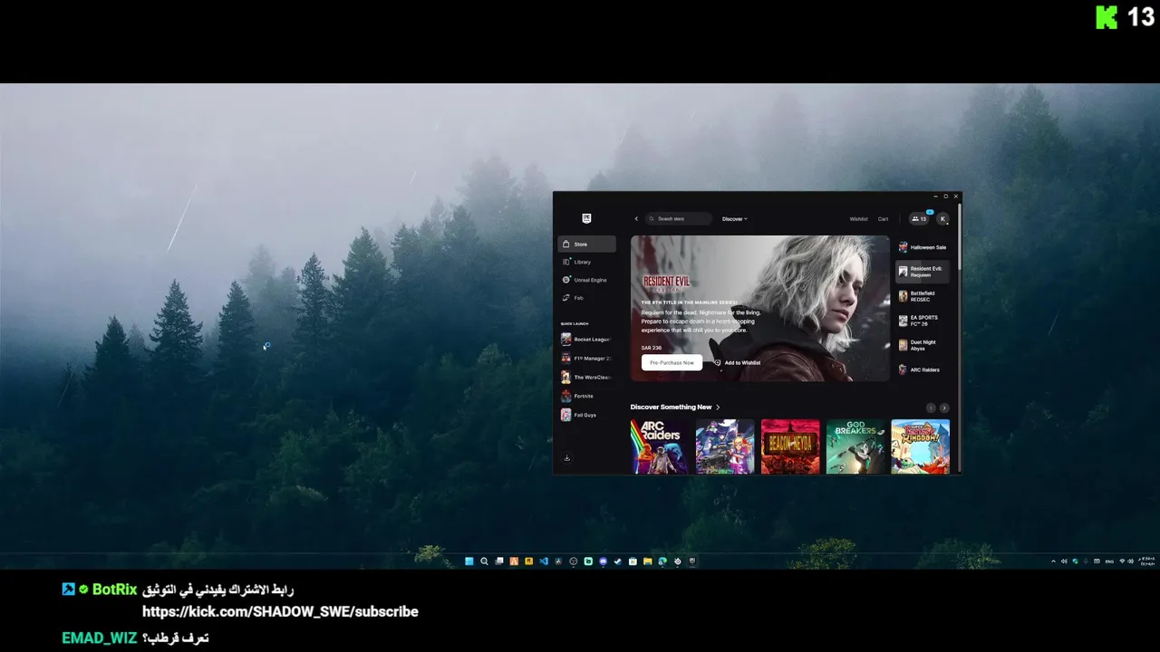Screen dimensions: 1160x652
Task: Open Visual Studio Code from the taskbar
Action: (544, 561)
